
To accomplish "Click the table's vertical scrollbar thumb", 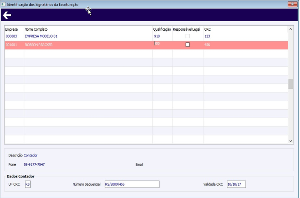I will coord(290,84).
